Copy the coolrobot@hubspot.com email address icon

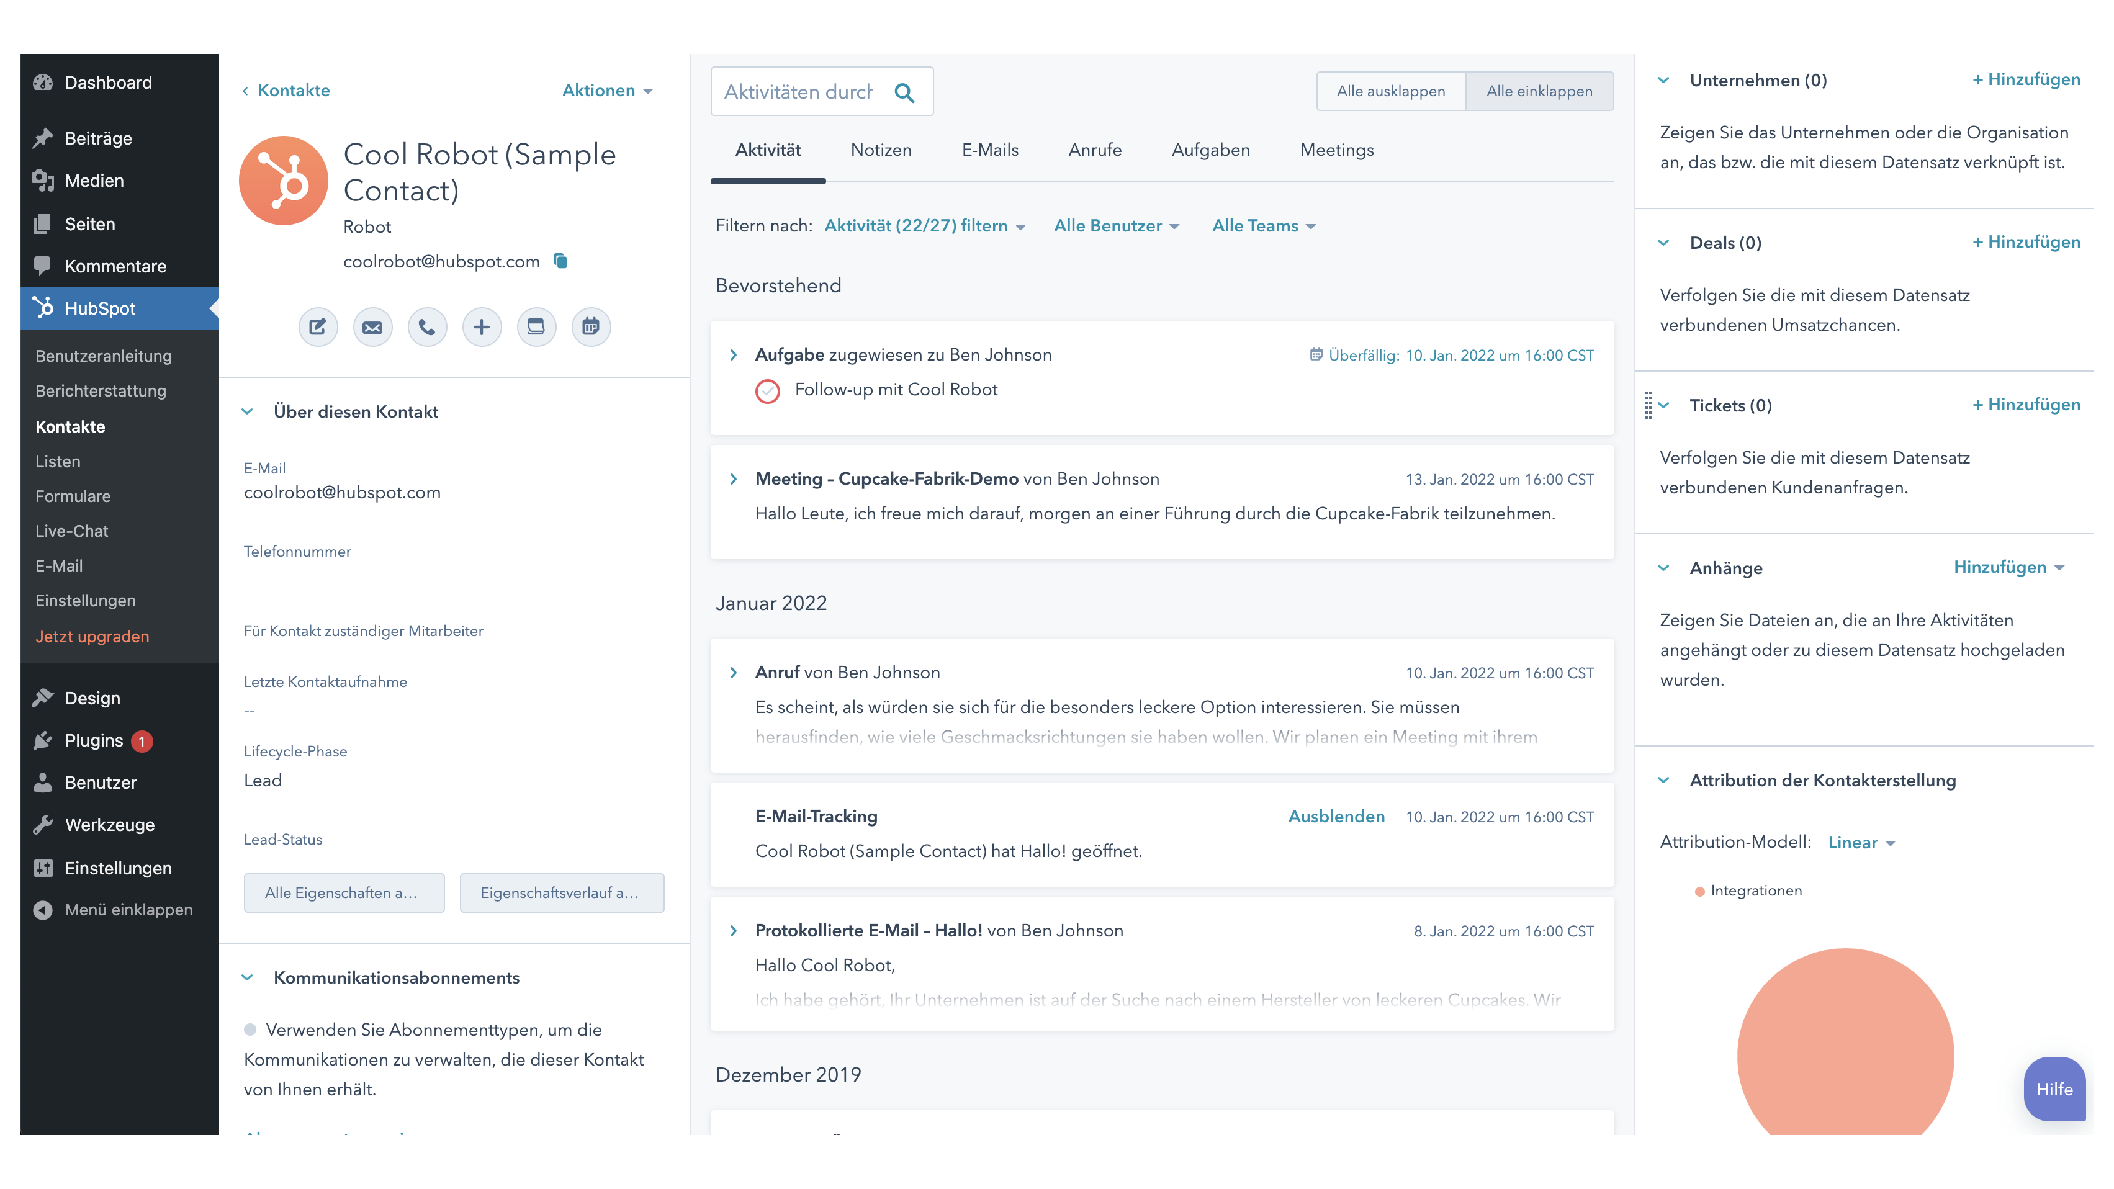pos(560,261)
